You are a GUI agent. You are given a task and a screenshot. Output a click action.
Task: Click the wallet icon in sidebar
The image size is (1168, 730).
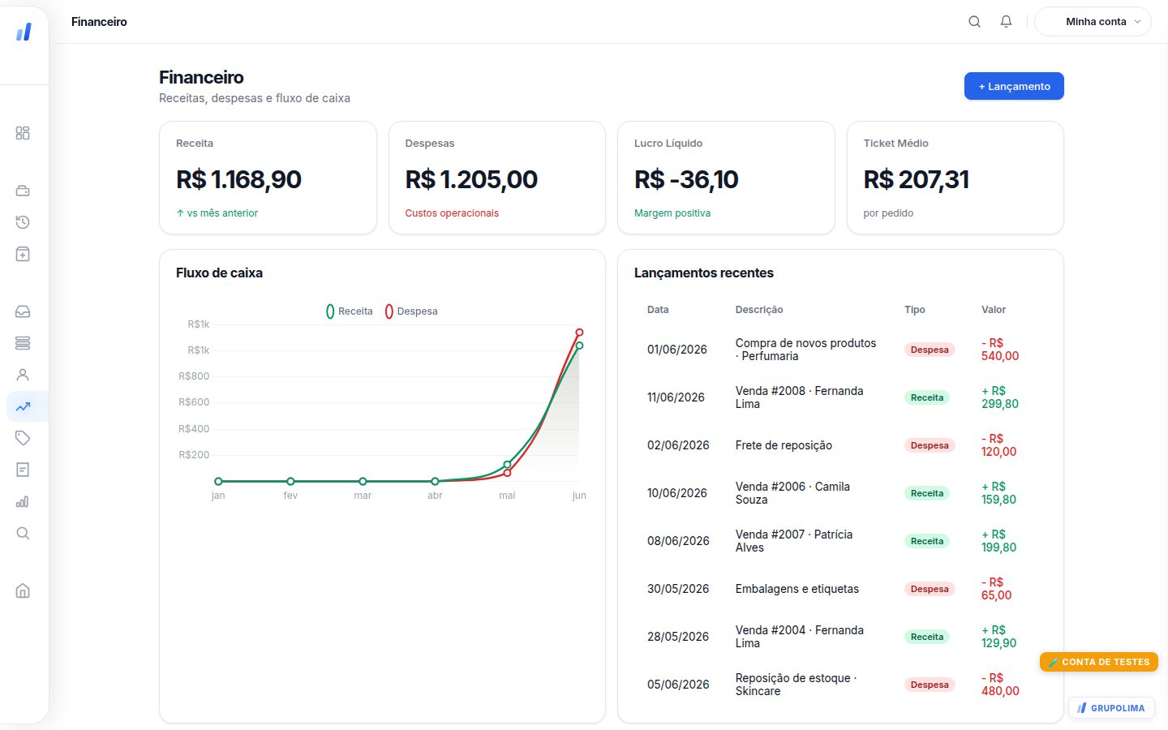coord(23,191)
